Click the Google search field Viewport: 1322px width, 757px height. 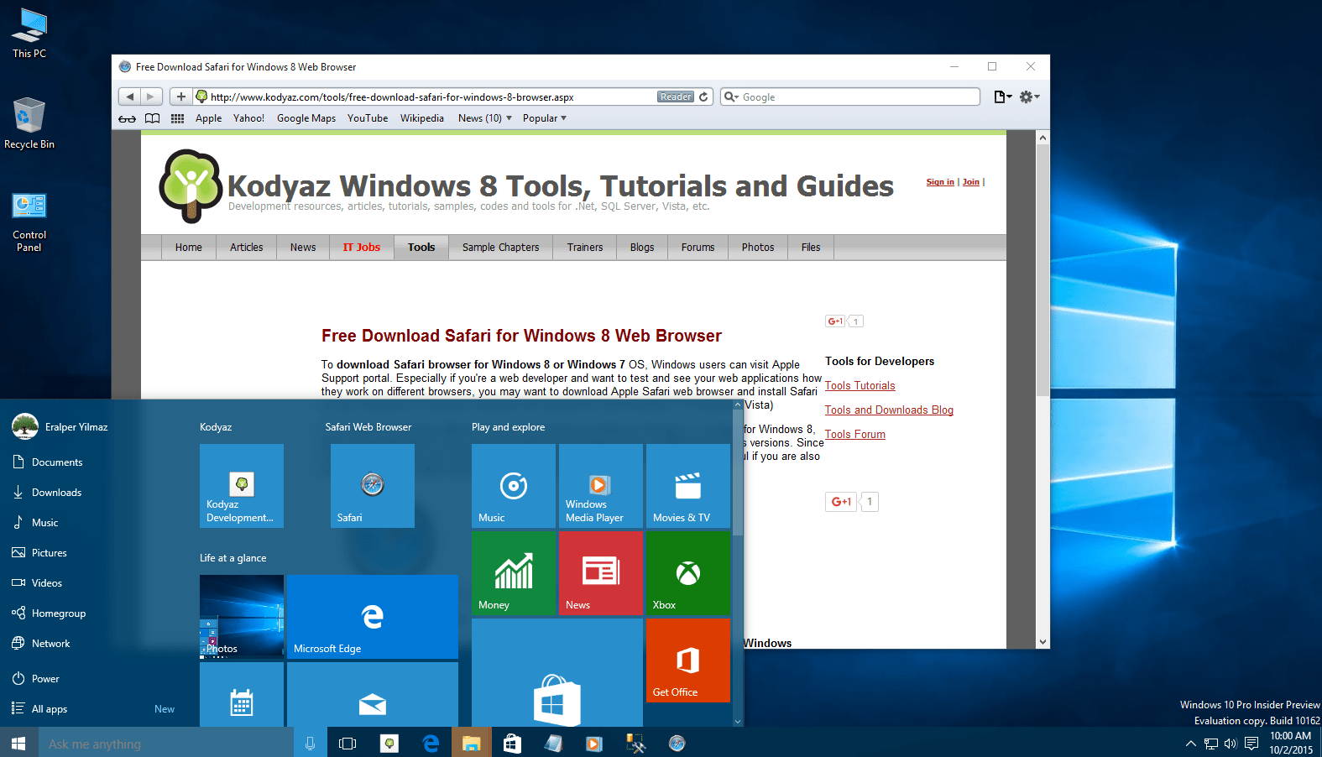pos(850,97)
